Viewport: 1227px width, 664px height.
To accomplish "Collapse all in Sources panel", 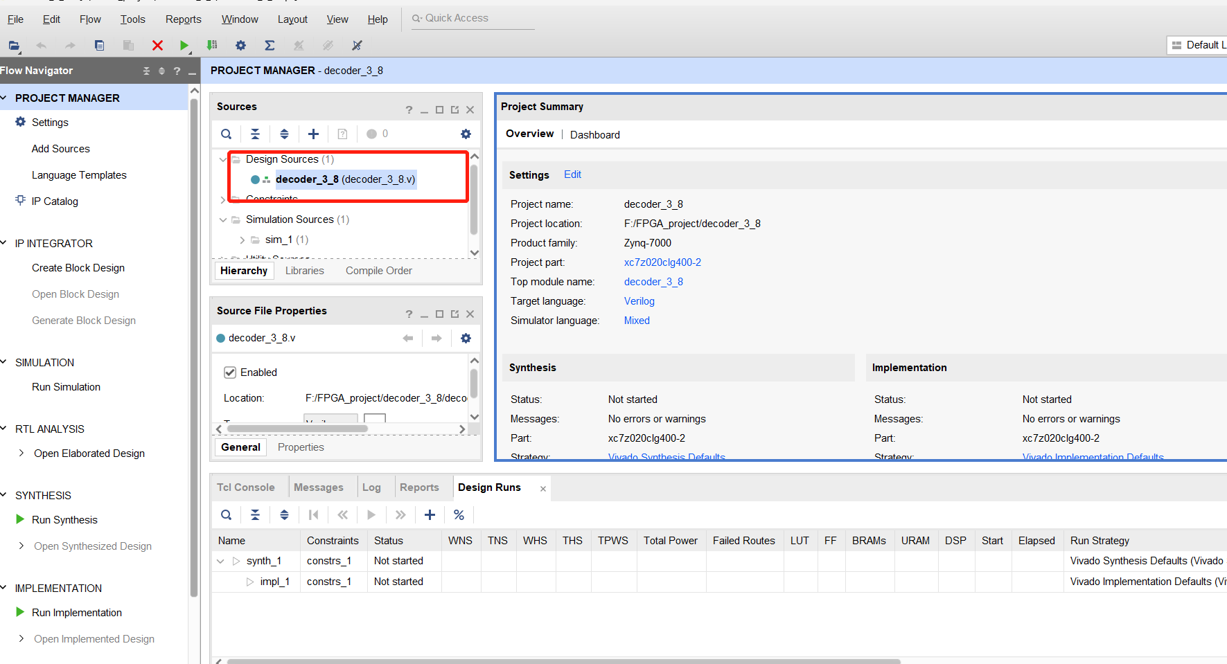I will (255, 134).
